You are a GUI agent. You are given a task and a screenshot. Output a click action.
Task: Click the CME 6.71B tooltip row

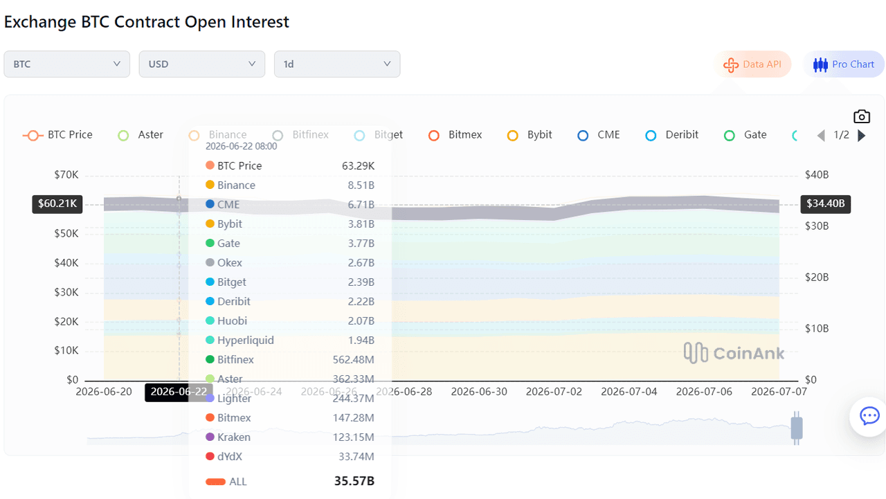click(290, 205)
